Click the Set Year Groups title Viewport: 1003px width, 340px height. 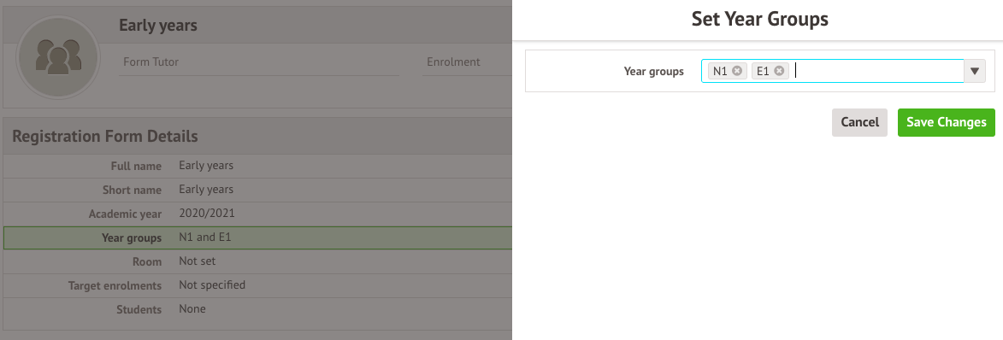[x=760, y=19]
